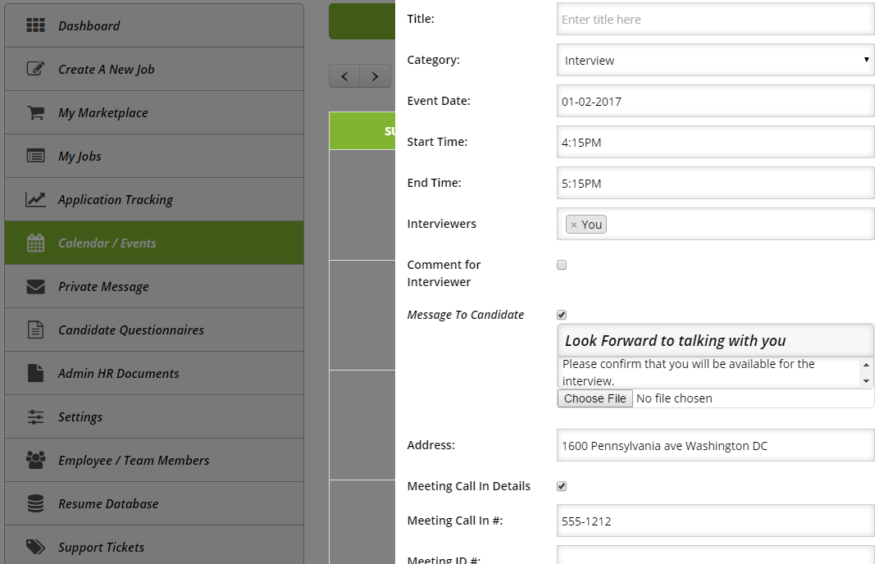The height and width of the screenshot is (564, 879).
Task: Click the My Marketplace cart icon
Action: (35, 112)
